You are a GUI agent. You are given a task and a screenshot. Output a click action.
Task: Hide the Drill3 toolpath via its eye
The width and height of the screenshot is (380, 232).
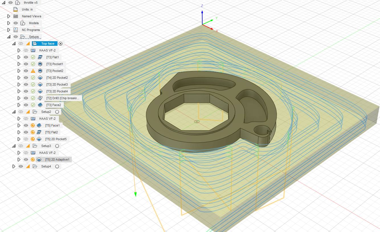[26, 98]
